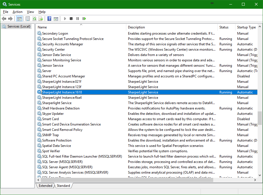This screenshot has height=195, width=263.
Task: Click the Pause Service icon
Action: pos(77,19)
